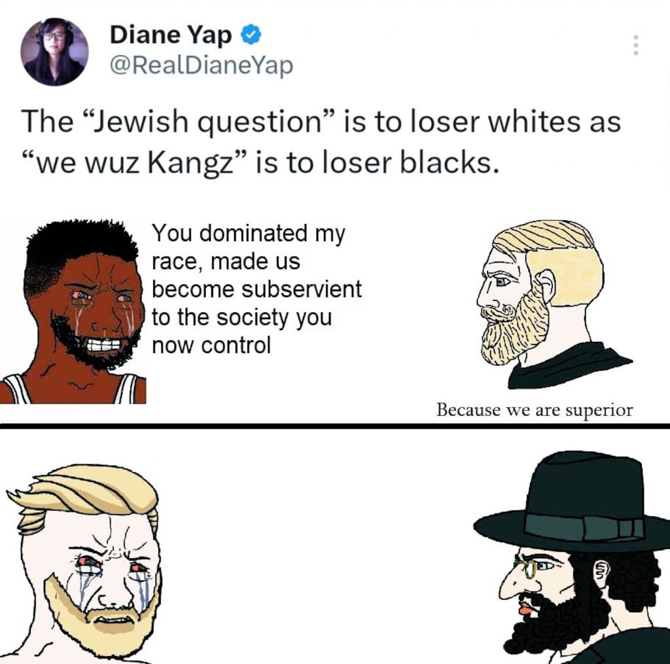Image resolution: width=670 pixels, height=664 pixels.
Task: Open the @RealDianeYap handle link
Action: tap(202, 65)
